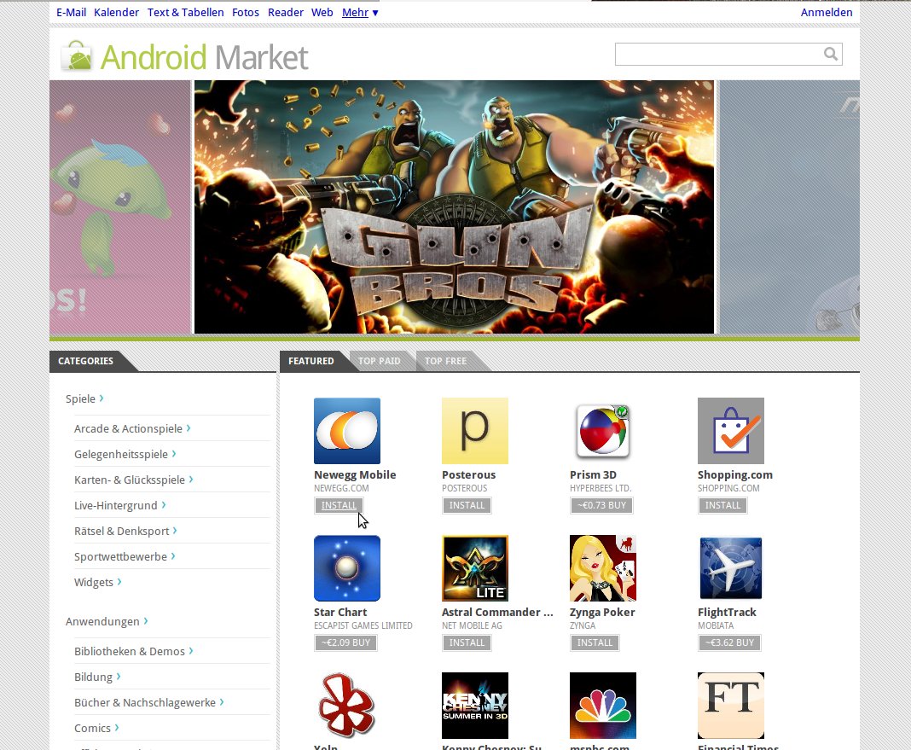Open Reader in the top bar
The width and height of the screenshot is (911, 750).
pyautogui.click(x=285, y=12)
